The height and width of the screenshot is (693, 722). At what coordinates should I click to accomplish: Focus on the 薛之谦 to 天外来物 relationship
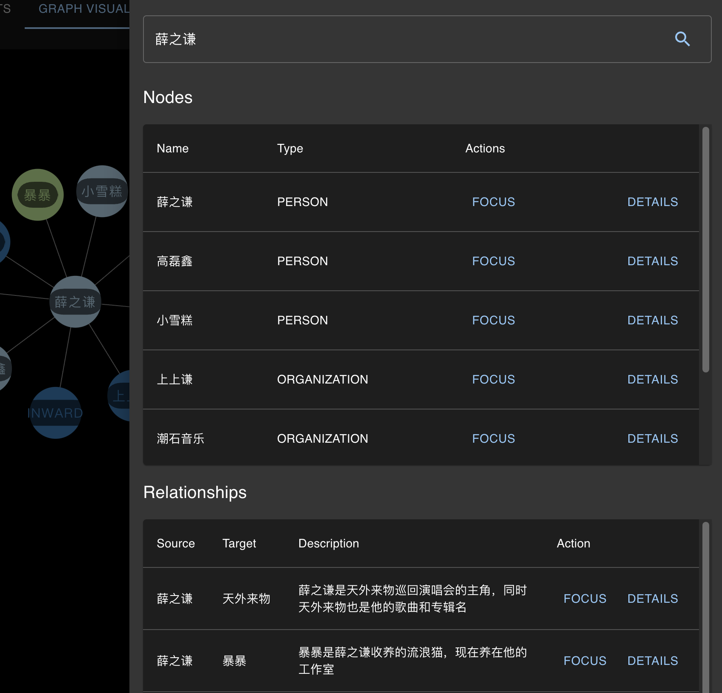[x=584, y=598]
